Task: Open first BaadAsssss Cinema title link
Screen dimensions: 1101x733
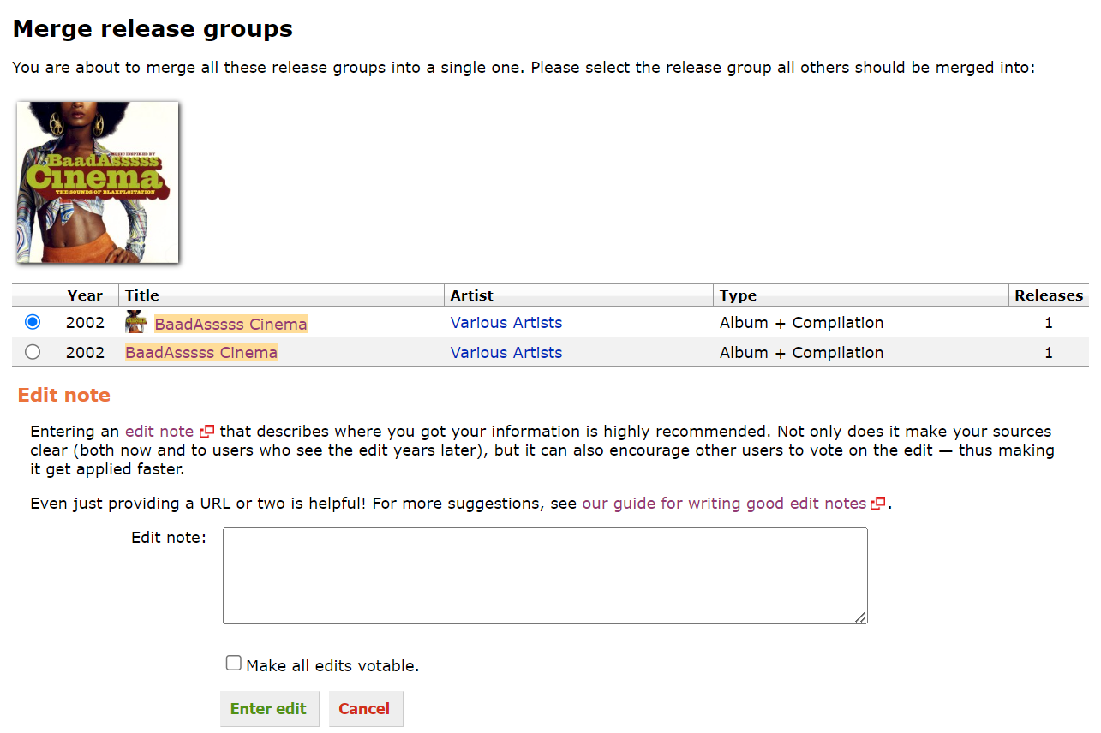Action: 230,324
